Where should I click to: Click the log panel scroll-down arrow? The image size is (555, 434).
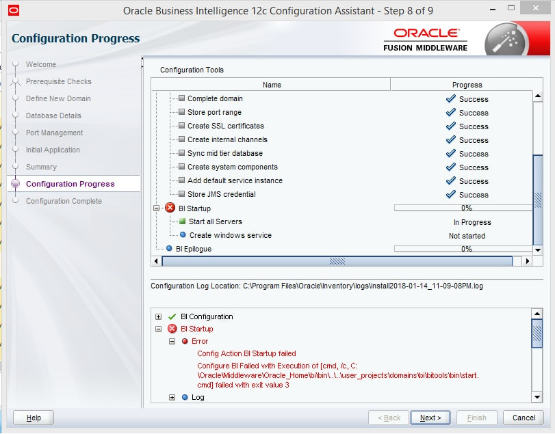pyautogui.click(x=537, y=397)
